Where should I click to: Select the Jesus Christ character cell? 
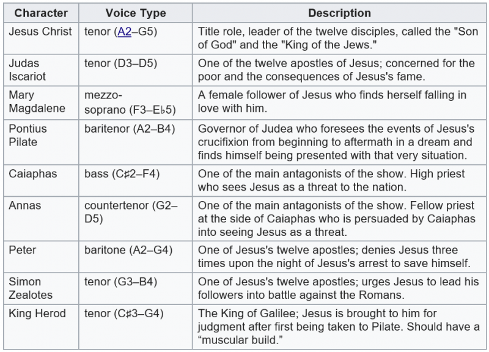point(40,31)
